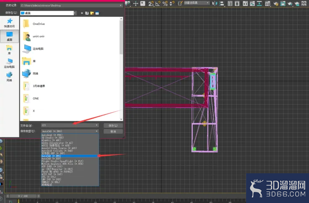The height and width of the screenshot is (203, 309).
Task: Click the 取消 cancel button
Action: [x=113, y=131]
